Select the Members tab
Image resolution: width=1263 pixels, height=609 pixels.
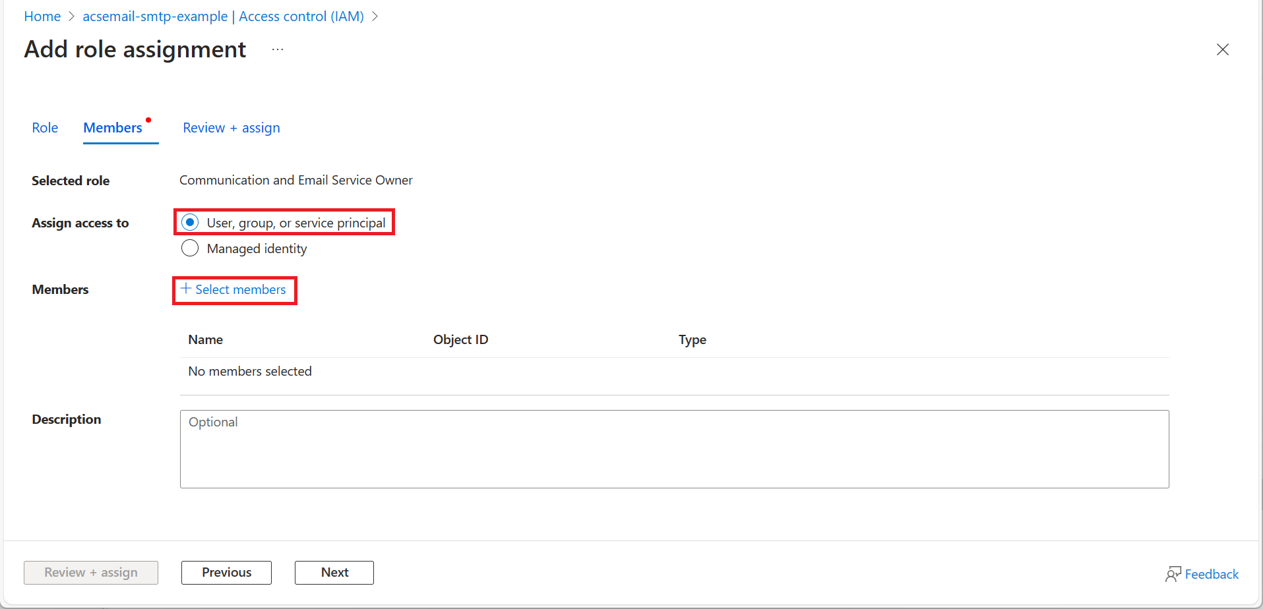pyautogui.click(x=112, y=127)
